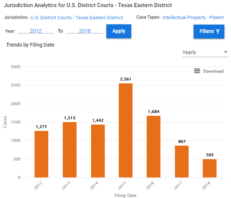Image resolution: width=231 pixels, height=198 pixels.
Task: Open Intellectual Property - Patent case type link
Action: point(193,18)
